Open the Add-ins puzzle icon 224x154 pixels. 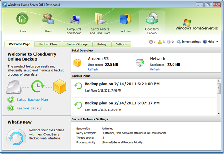click(x=126, y=19)
